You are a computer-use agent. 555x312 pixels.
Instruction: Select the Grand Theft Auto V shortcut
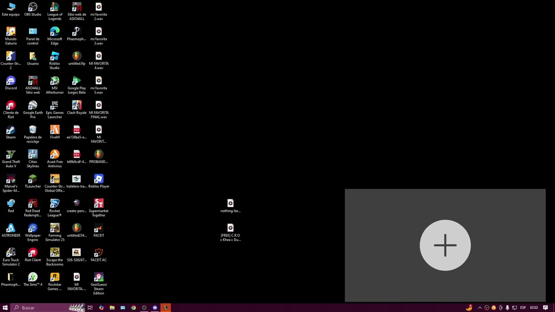11,159
